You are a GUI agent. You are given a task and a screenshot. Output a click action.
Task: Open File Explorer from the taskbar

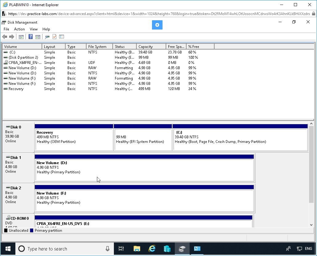coord(137,249)
